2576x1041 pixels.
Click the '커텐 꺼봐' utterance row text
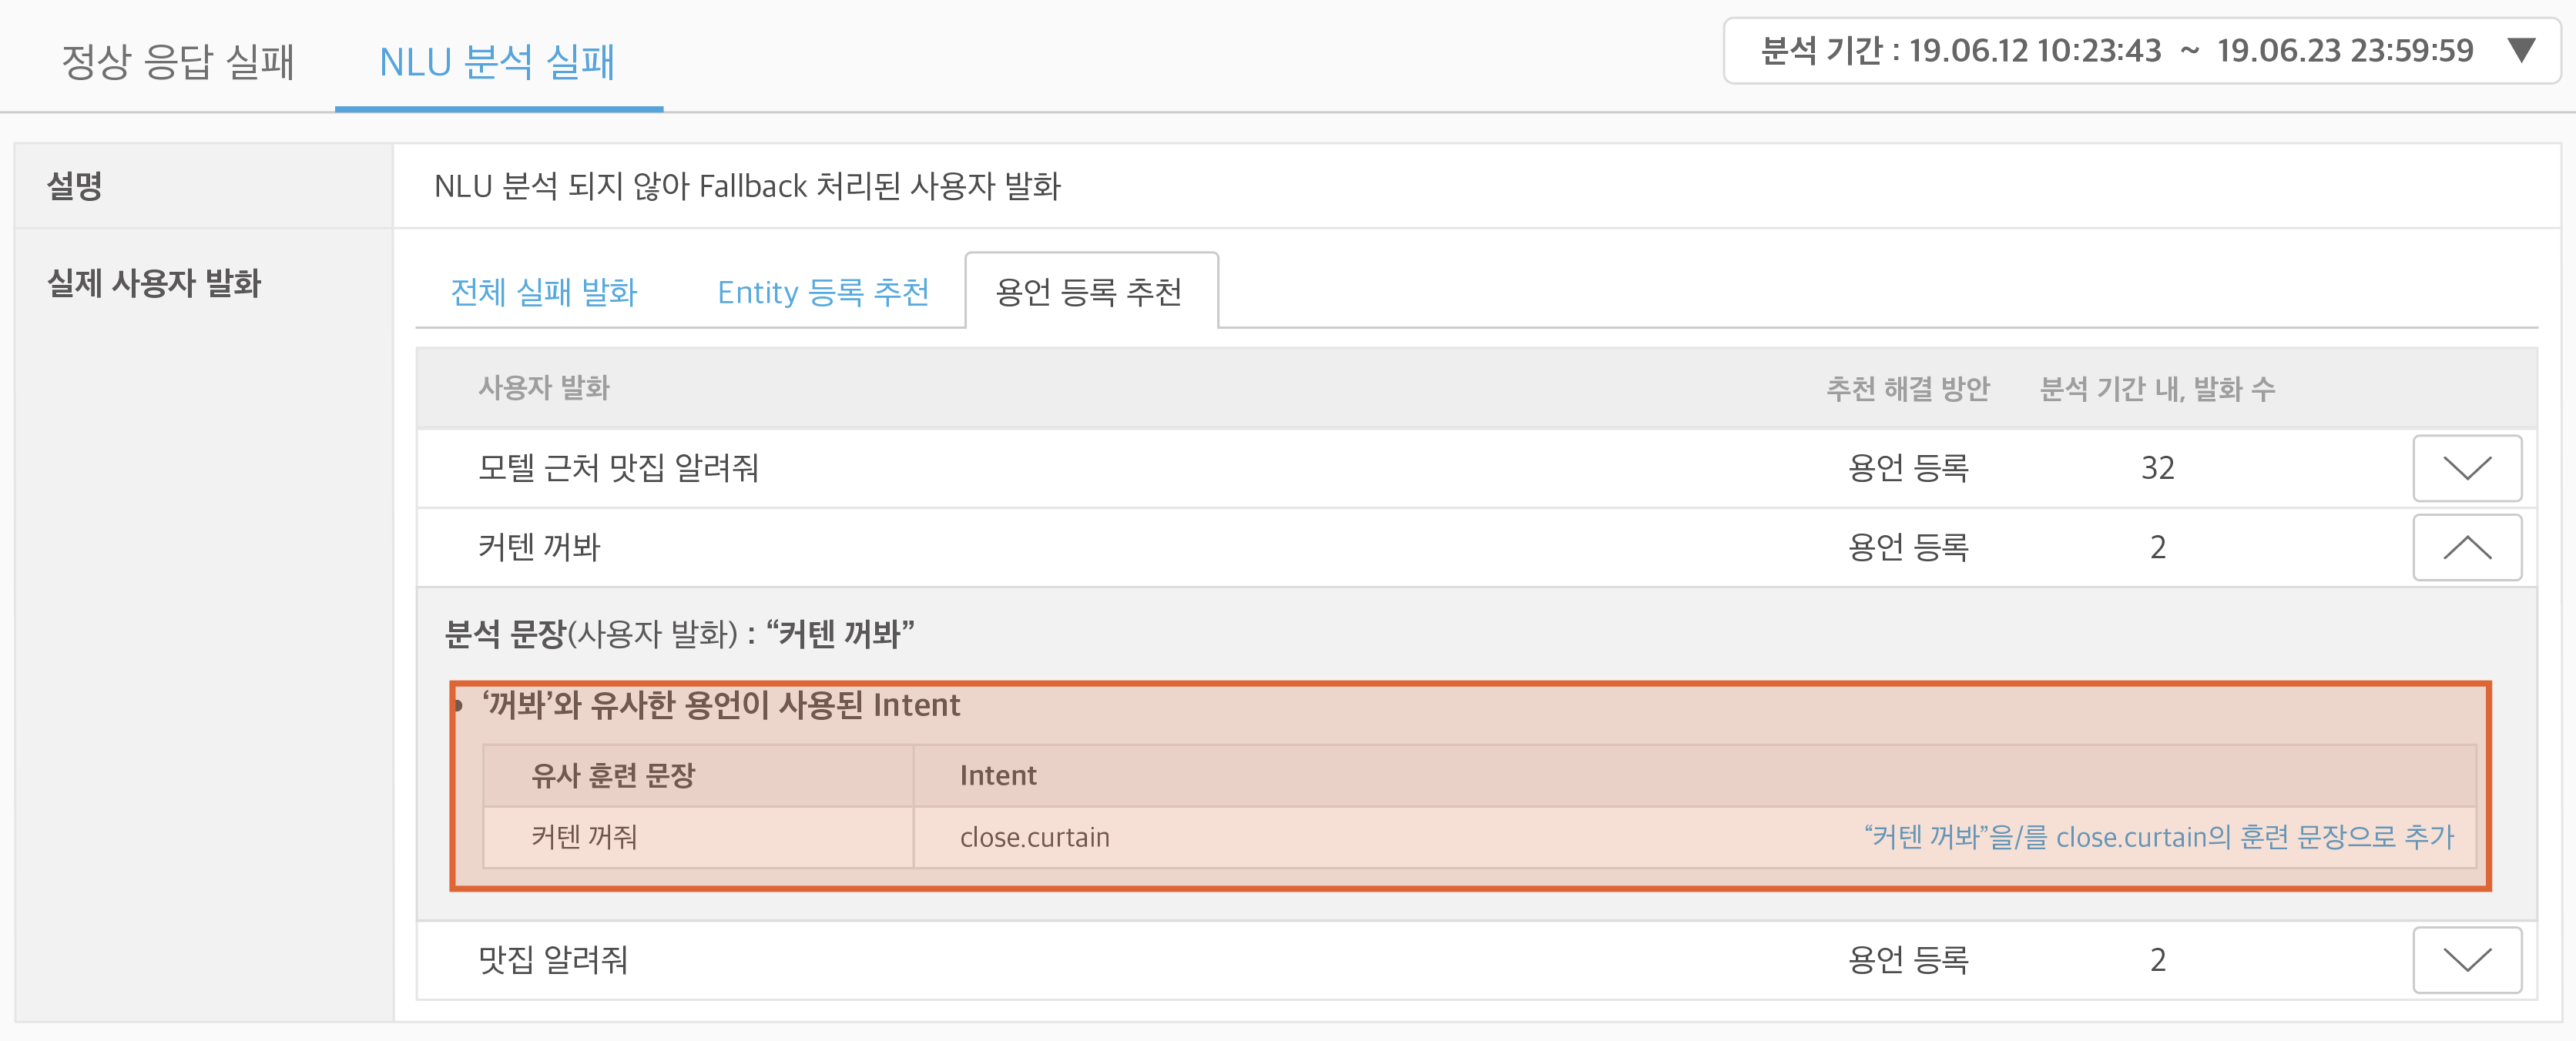(538, 547)
